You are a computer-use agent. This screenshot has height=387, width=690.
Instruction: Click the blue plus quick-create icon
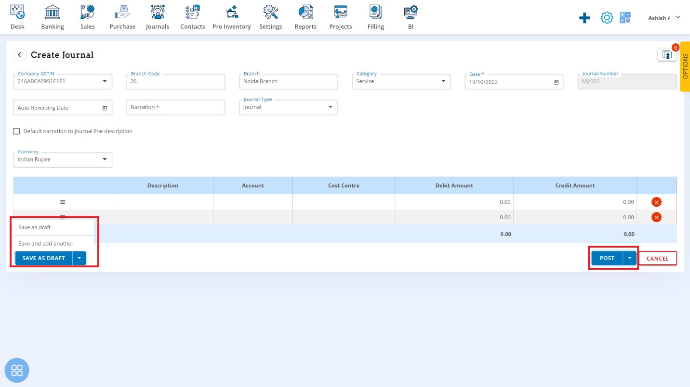pyautogui.click(x=584, y=18)
